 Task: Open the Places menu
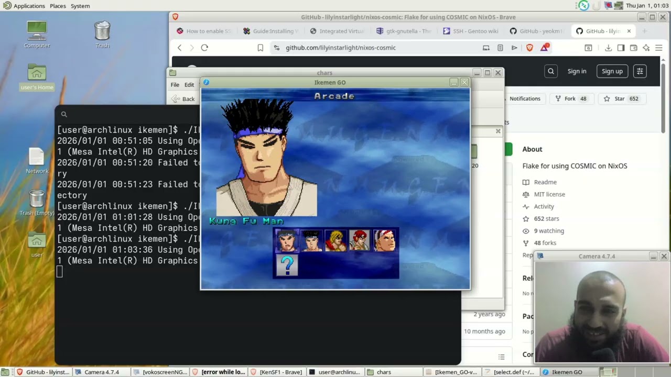(58, 6)
